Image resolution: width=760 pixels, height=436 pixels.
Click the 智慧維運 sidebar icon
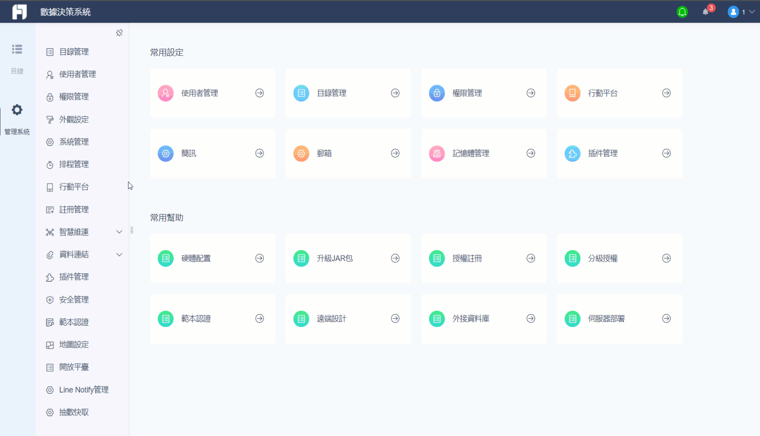(x=50, y=232)
